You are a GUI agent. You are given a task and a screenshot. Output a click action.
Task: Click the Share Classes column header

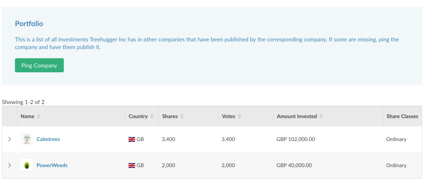point(402,116)
